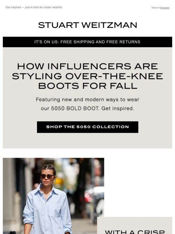Click the 'Featuring new and modern ways' text
This screenshot has width=175, height=234.
pos(87,99)
